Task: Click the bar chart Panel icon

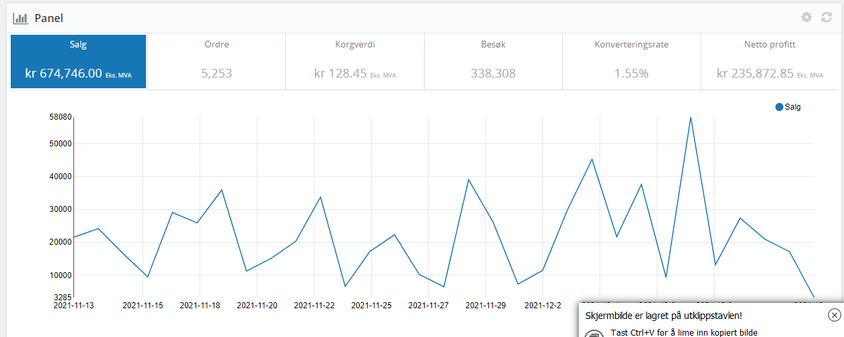Action: coord(20,18)
